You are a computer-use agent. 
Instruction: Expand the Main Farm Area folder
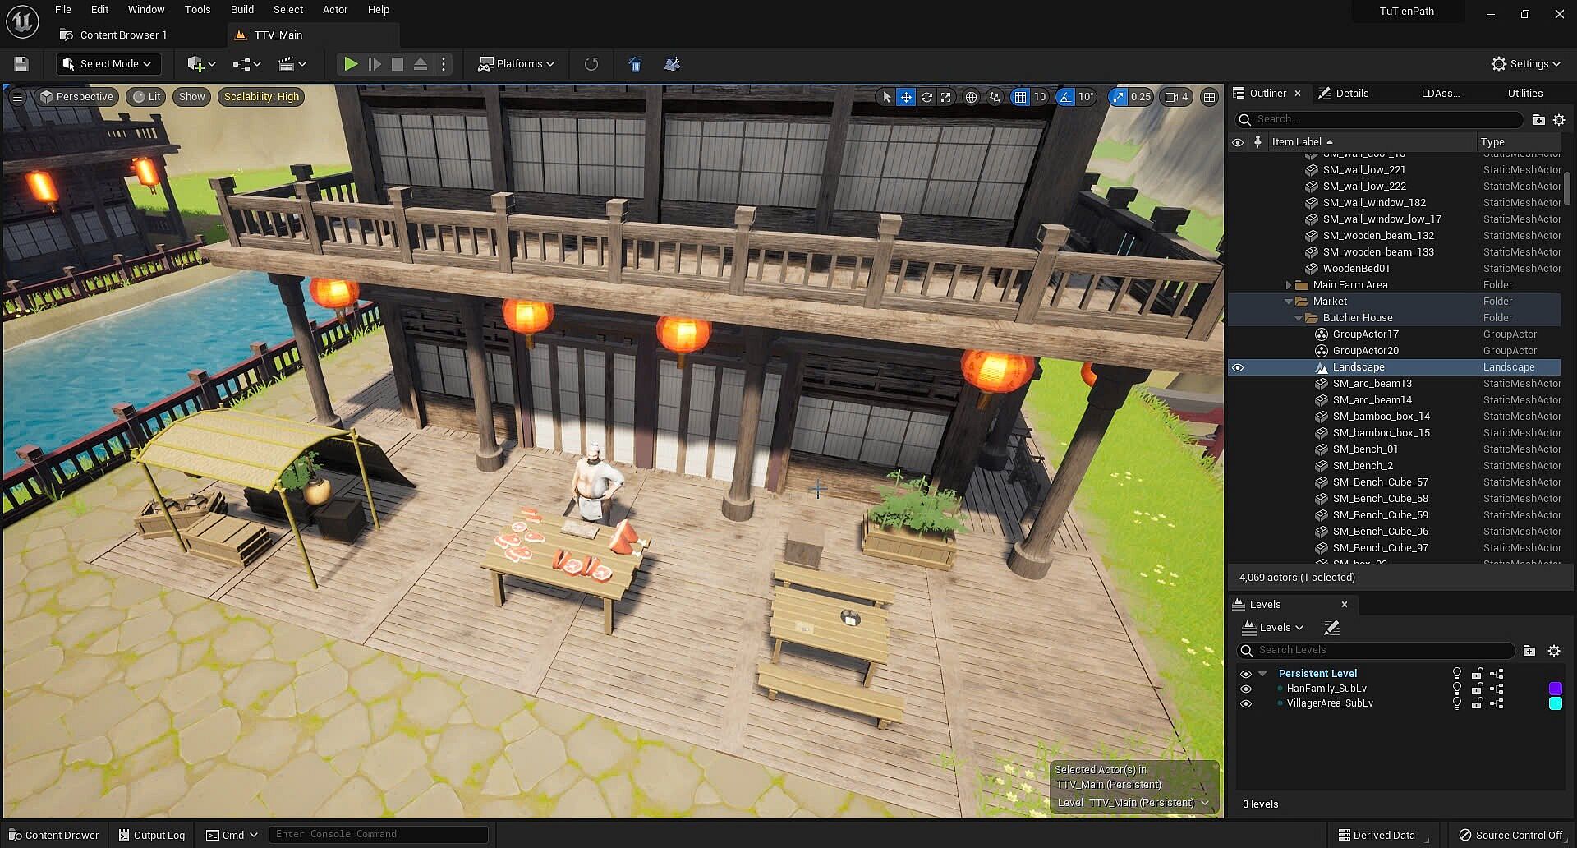click(x=1288, y=285)
